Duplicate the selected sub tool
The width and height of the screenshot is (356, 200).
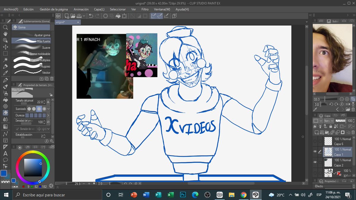click(47, 79)
